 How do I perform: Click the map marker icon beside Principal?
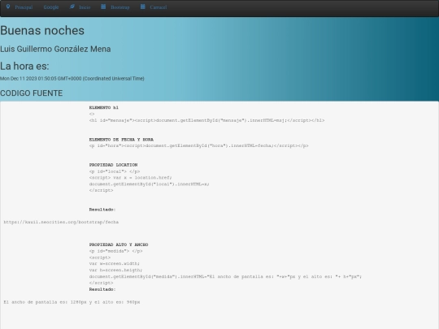click(x=8, y=6)
